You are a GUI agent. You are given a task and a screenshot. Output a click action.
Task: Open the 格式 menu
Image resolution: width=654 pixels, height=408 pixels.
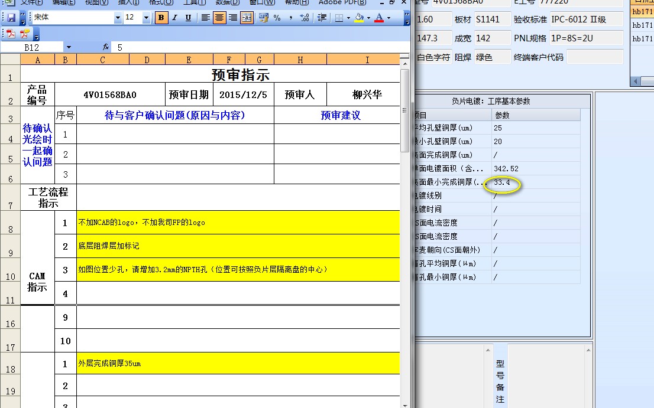click(x=161, y=2)
